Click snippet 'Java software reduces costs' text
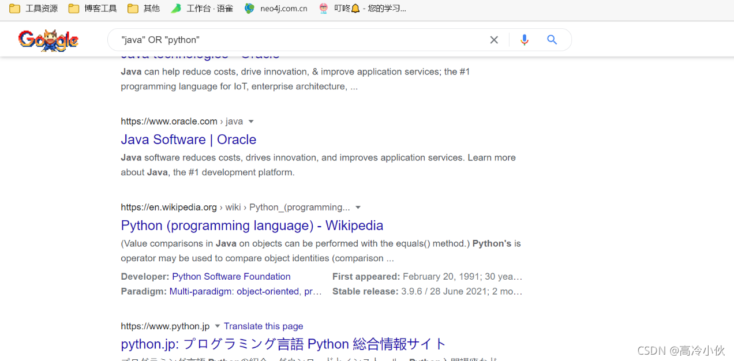 [318, 165]
